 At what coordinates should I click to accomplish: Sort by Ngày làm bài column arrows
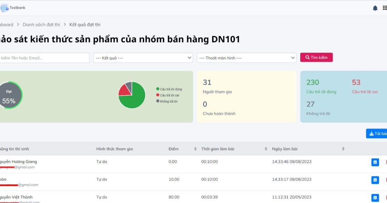click(x=343, y=149)
